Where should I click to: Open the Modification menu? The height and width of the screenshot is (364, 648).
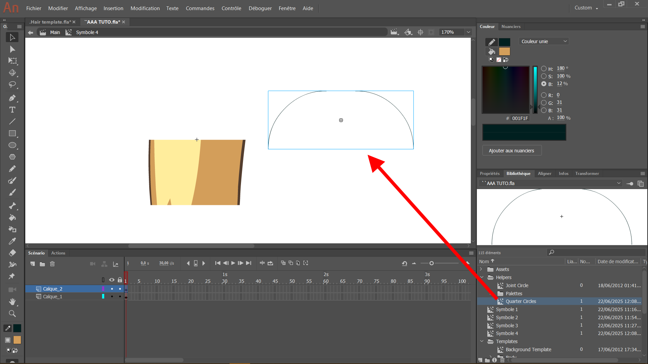coord(145,8)
